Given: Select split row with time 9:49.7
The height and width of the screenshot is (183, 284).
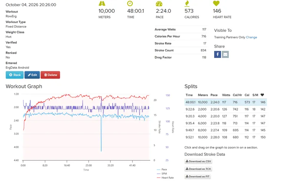Looking at the screenshot, I should tap(226, 130).
